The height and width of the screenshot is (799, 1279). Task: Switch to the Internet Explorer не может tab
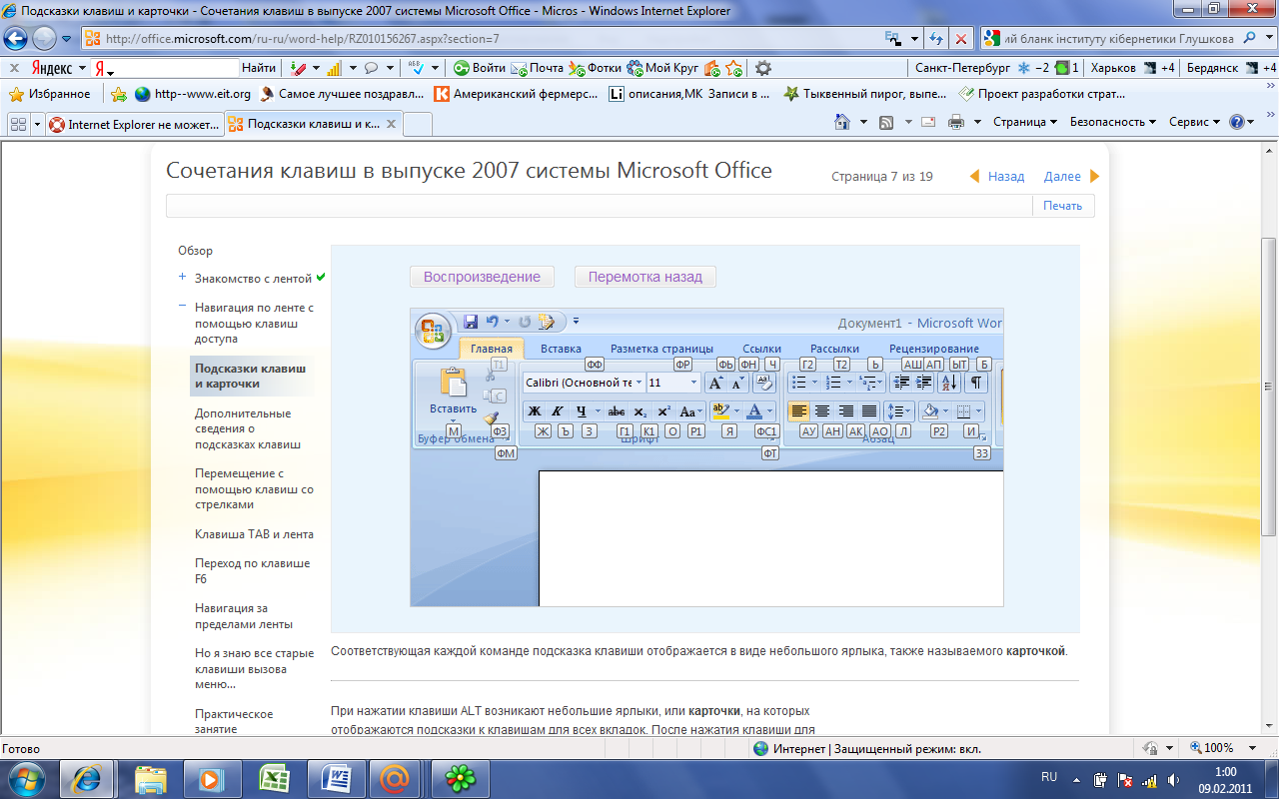[x=133, y=125]
